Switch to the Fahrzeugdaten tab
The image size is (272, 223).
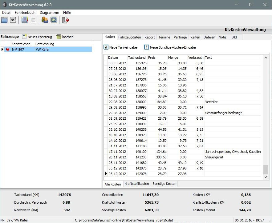tap(129, 37)
